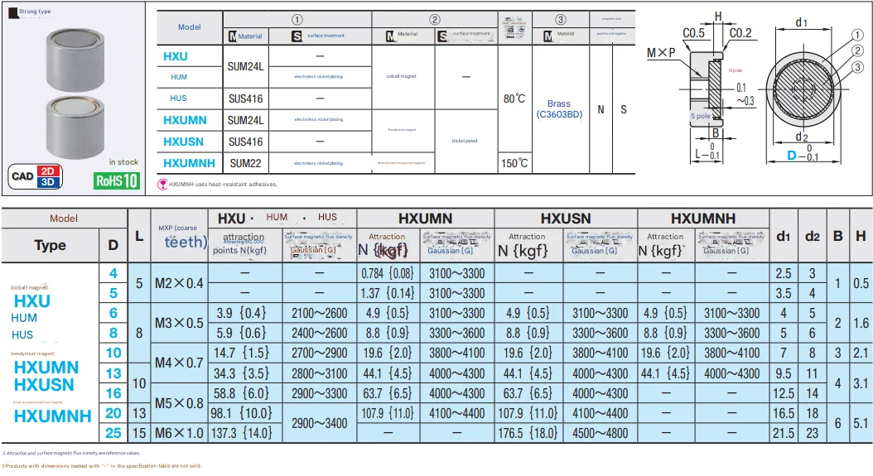The image size is (873, 476).
Task: Select the HXUMN model in materials table
Action: [184, 120]
